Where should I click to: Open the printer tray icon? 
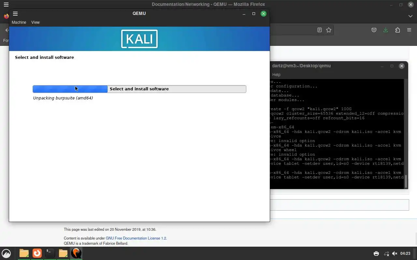376,253
